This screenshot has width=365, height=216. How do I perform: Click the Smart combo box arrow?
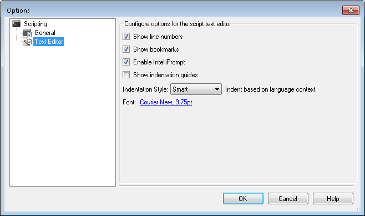click(x=217, y=89)
